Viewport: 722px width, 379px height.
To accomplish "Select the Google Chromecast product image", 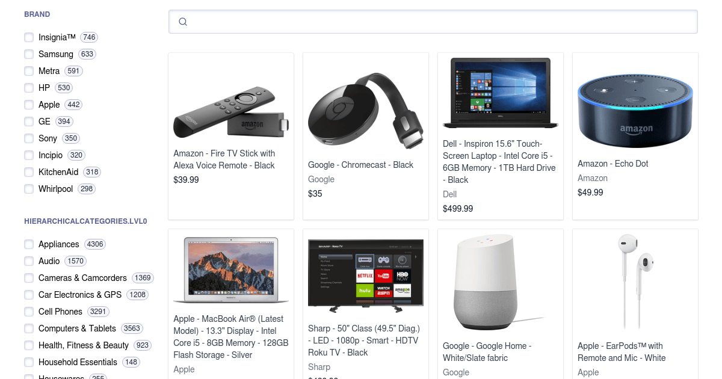I will tap(366, 112).
